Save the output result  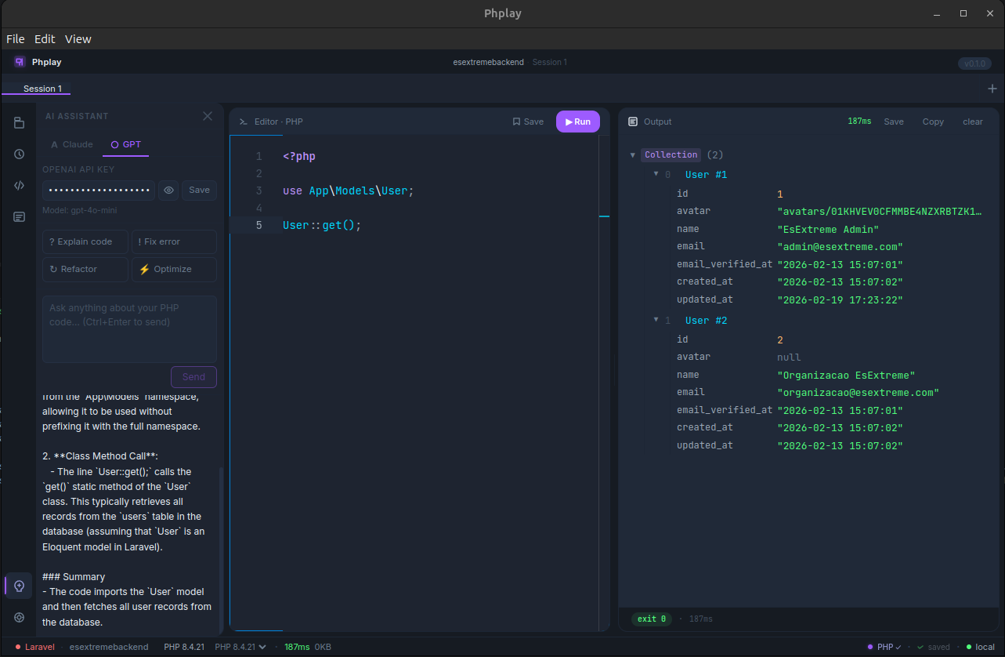894,122
